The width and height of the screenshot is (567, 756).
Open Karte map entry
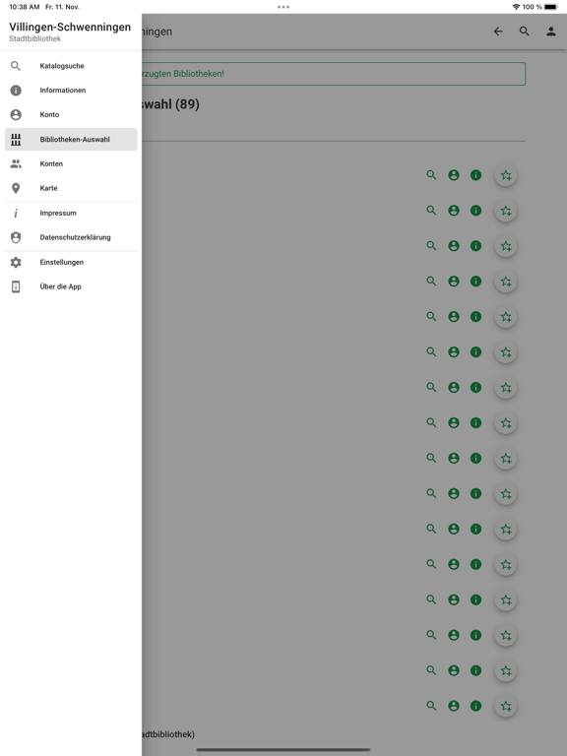tap(71, 188)
